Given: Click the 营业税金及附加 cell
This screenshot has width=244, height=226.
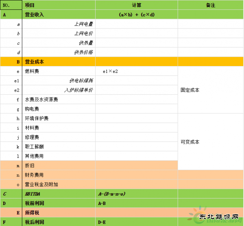Looking at the screenshot, I should click(x=59, y=184).
